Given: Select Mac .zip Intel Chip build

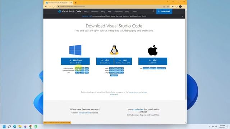Looking at the screenshot, I should pyautogui.click(x=153, y=68).
